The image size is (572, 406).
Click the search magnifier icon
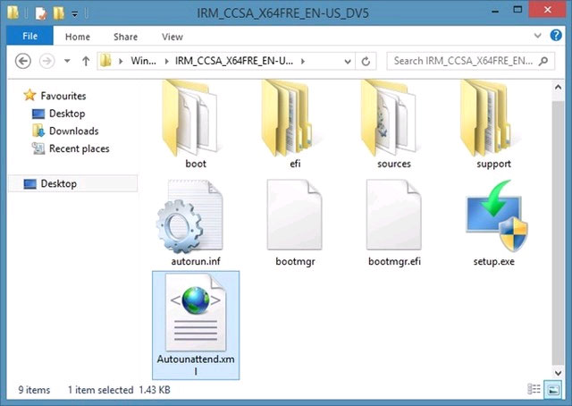(543, 61)
